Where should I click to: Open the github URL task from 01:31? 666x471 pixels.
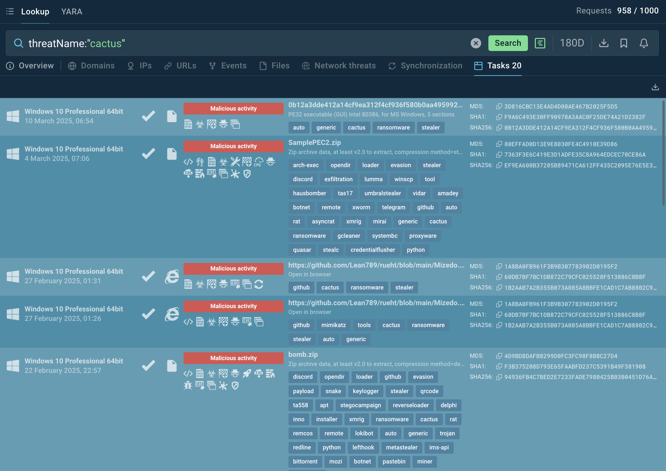pos(376,265)
